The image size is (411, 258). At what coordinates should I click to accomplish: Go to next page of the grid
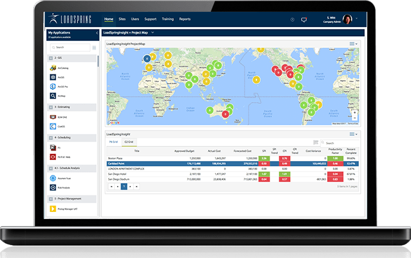tap(130, 187)
